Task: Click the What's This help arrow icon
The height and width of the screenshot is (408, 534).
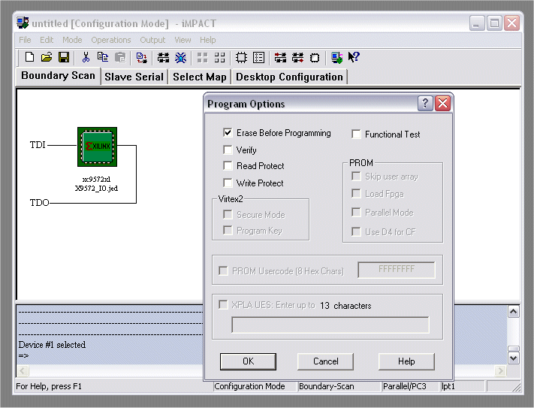Action: pyautogui.click(x=354, y=57)
